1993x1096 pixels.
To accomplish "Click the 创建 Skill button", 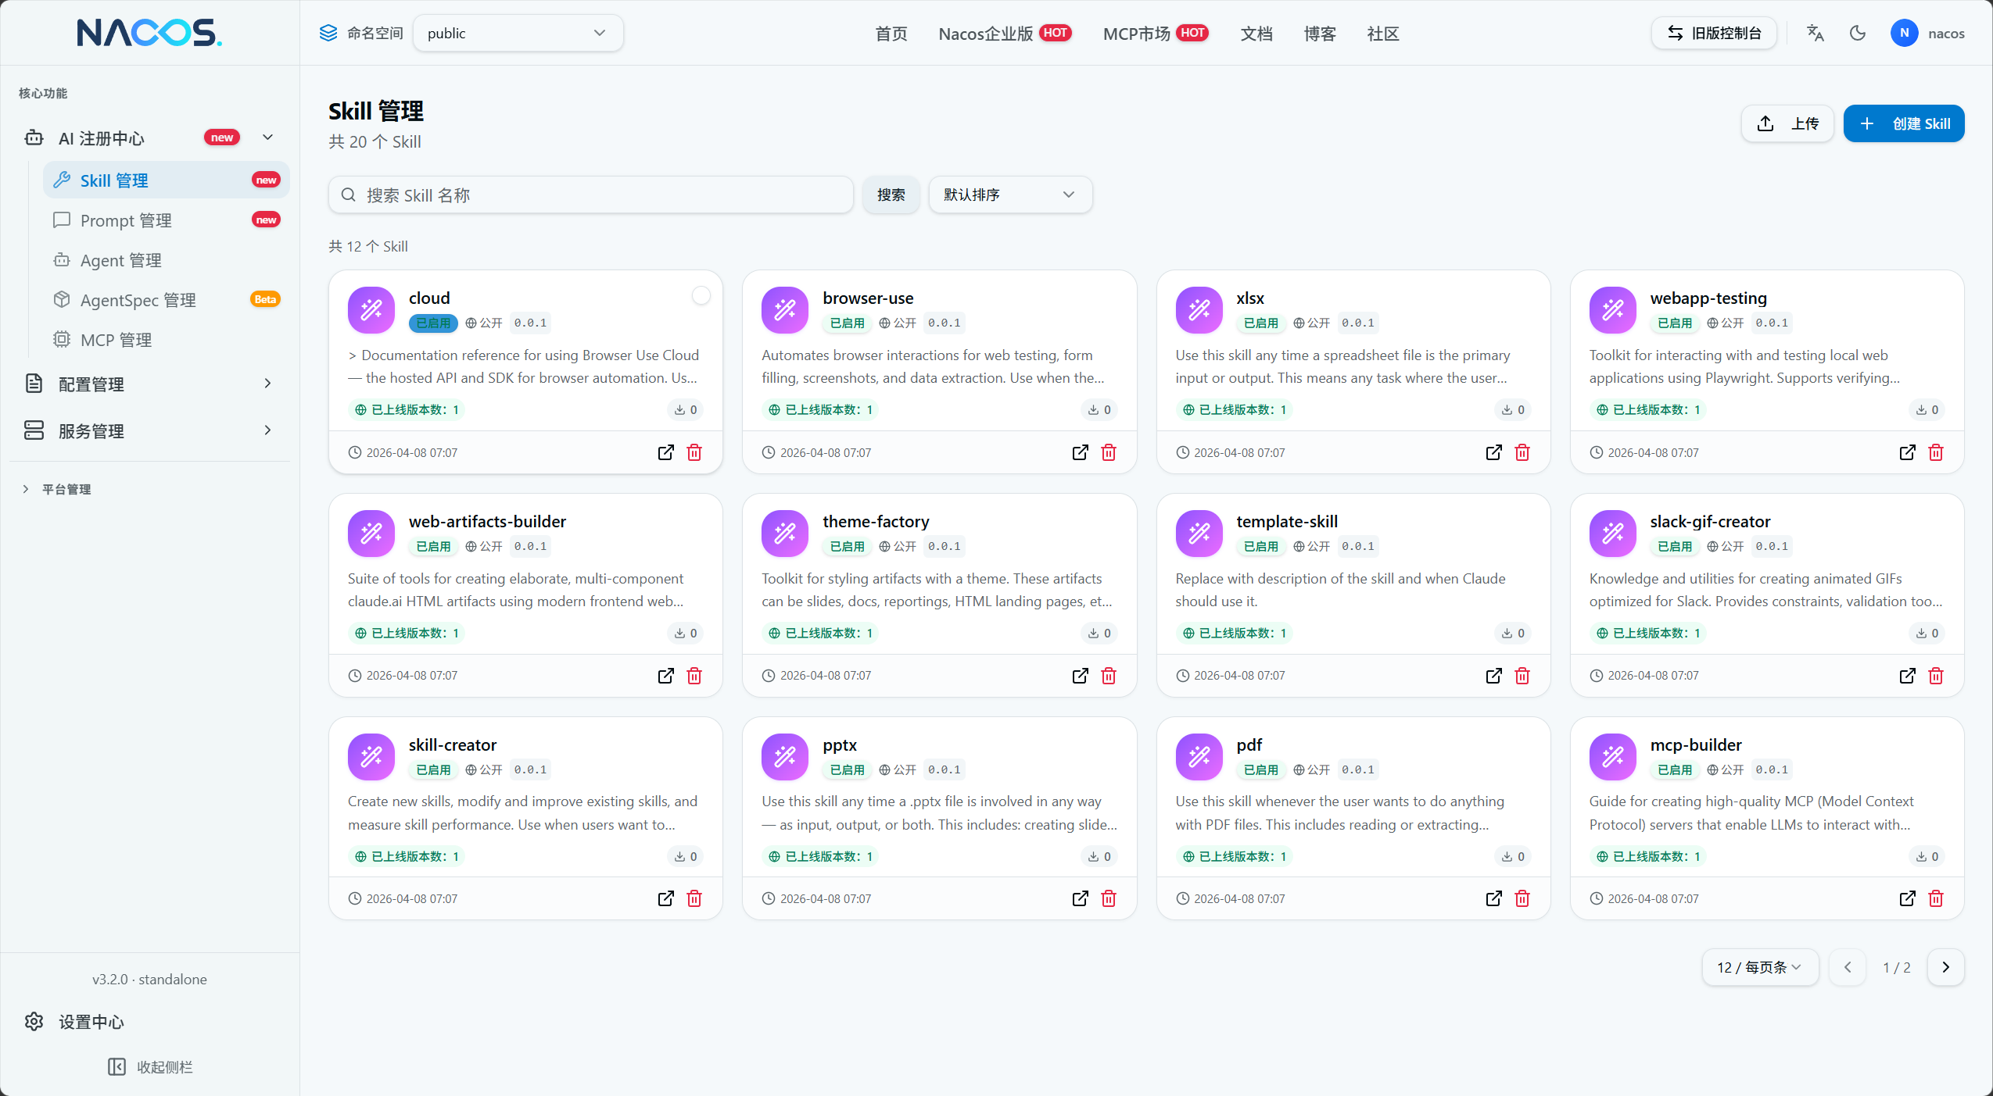I will (x=1904, y=123).
